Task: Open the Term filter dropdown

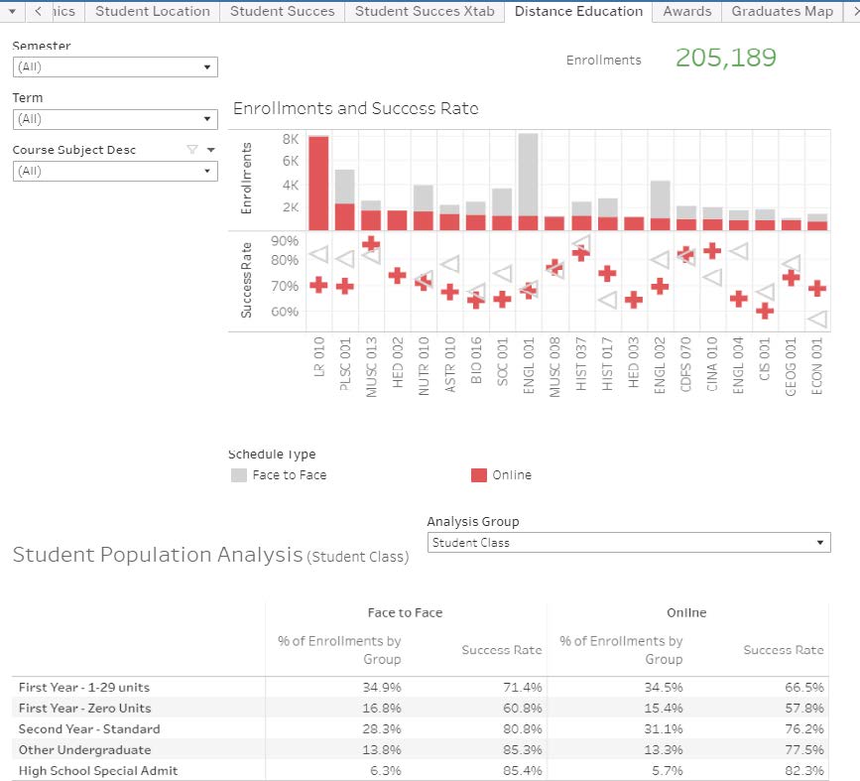Action: [x=115, y=119]
